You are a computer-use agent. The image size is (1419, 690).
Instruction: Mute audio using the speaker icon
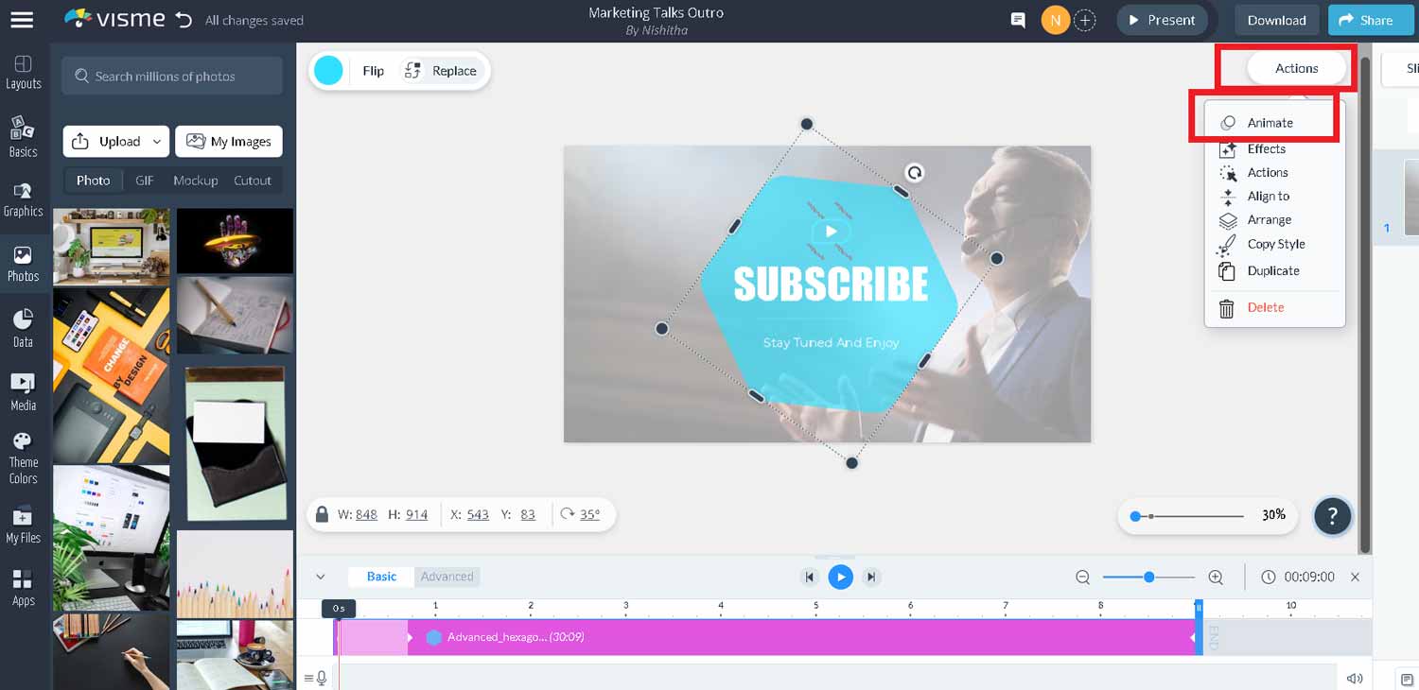point(1355,678)
